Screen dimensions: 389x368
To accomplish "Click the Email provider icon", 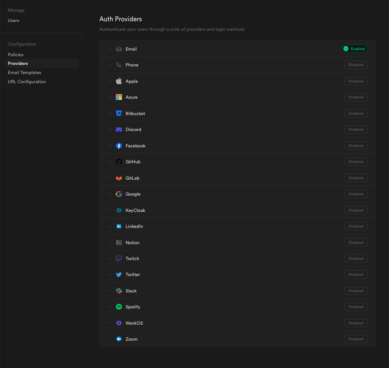I will click(x=119, y=49).
